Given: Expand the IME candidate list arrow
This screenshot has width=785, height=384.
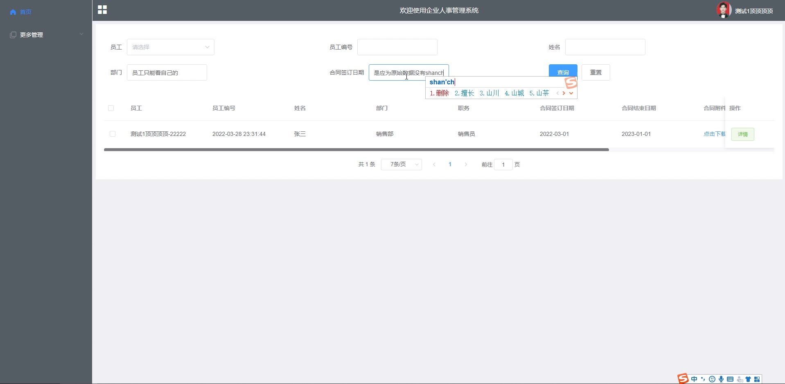Looking at the screenshot, I should pos(571,93).
